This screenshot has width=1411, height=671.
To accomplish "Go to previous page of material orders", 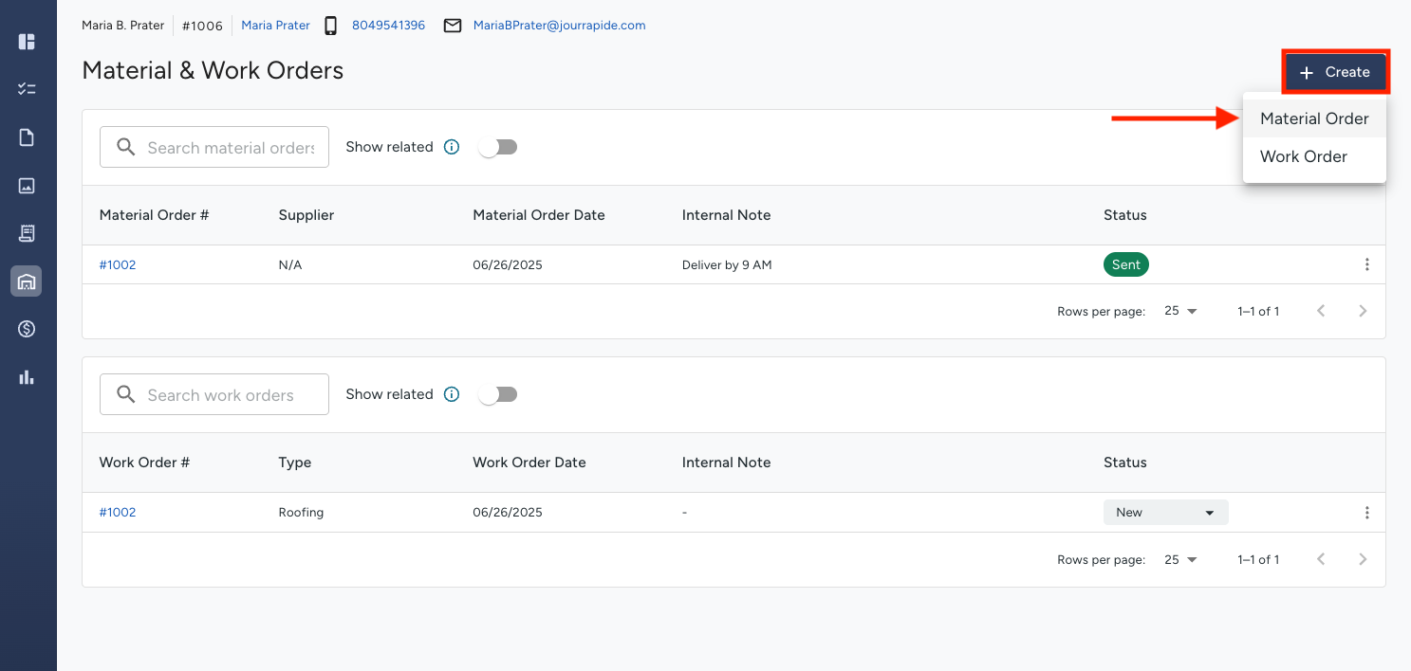I will (x=1321, y=311).
